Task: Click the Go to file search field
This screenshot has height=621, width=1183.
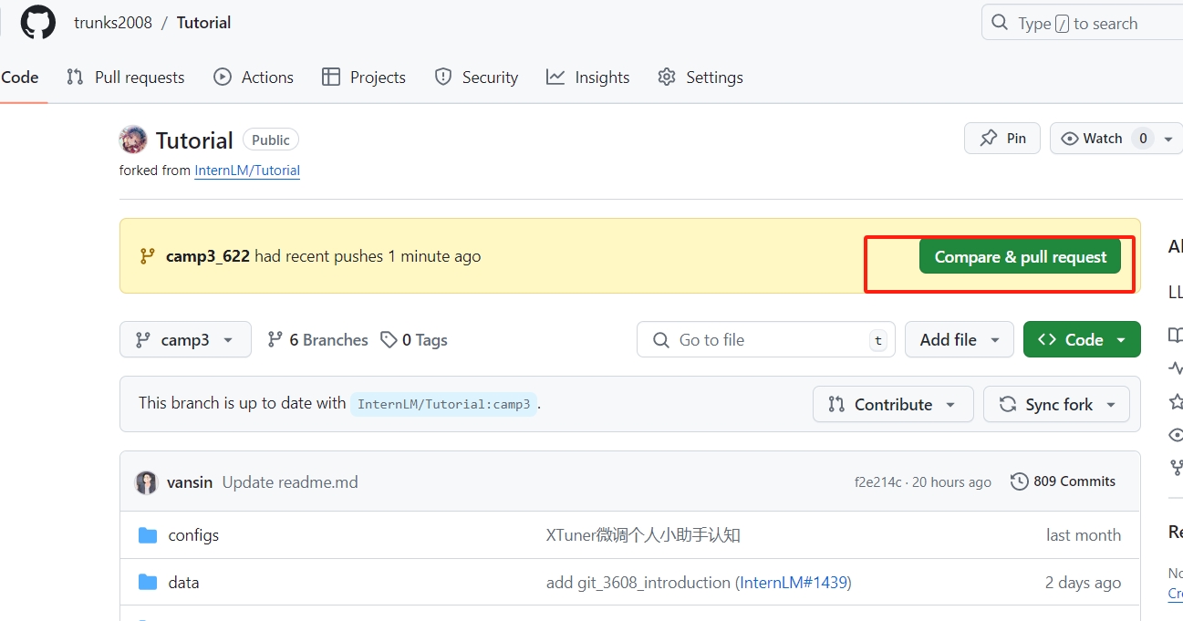Action: click(x=766, y=340)
